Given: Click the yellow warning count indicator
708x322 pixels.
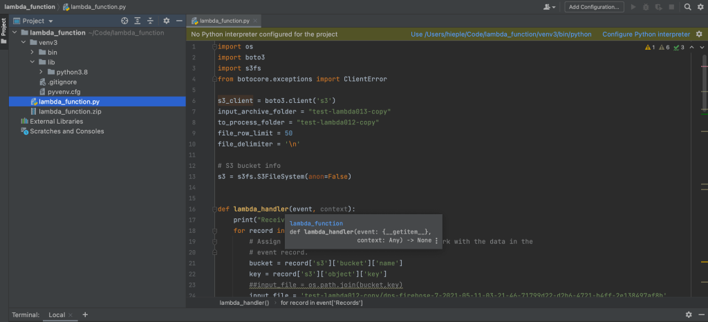Looking at the screenshot, I should click(x=649, y=47).
